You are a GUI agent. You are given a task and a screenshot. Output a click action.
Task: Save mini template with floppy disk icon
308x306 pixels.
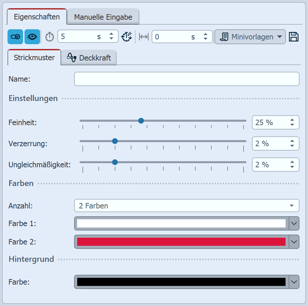point(294,37)
